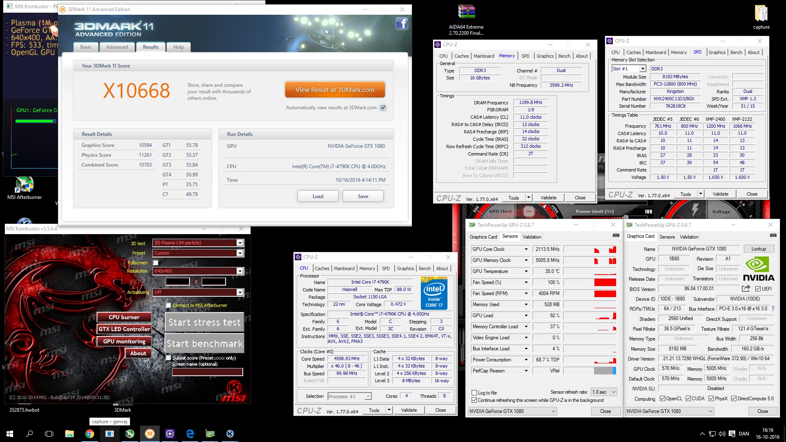Expand GPU Core Clock sensor dropdown
The image size is (786, 442).
tap(526, 249)
